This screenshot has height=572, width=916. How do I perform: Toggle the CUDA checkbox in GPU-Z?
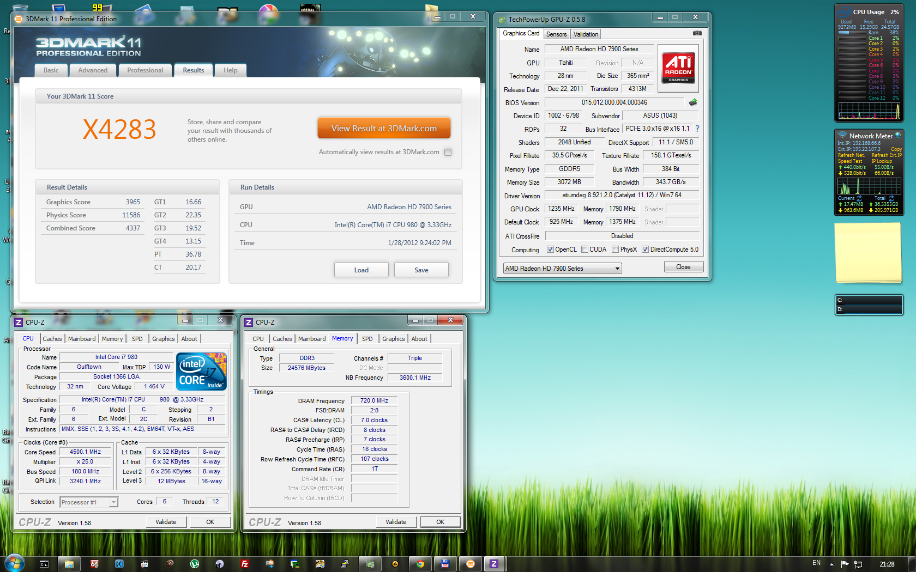584,250
